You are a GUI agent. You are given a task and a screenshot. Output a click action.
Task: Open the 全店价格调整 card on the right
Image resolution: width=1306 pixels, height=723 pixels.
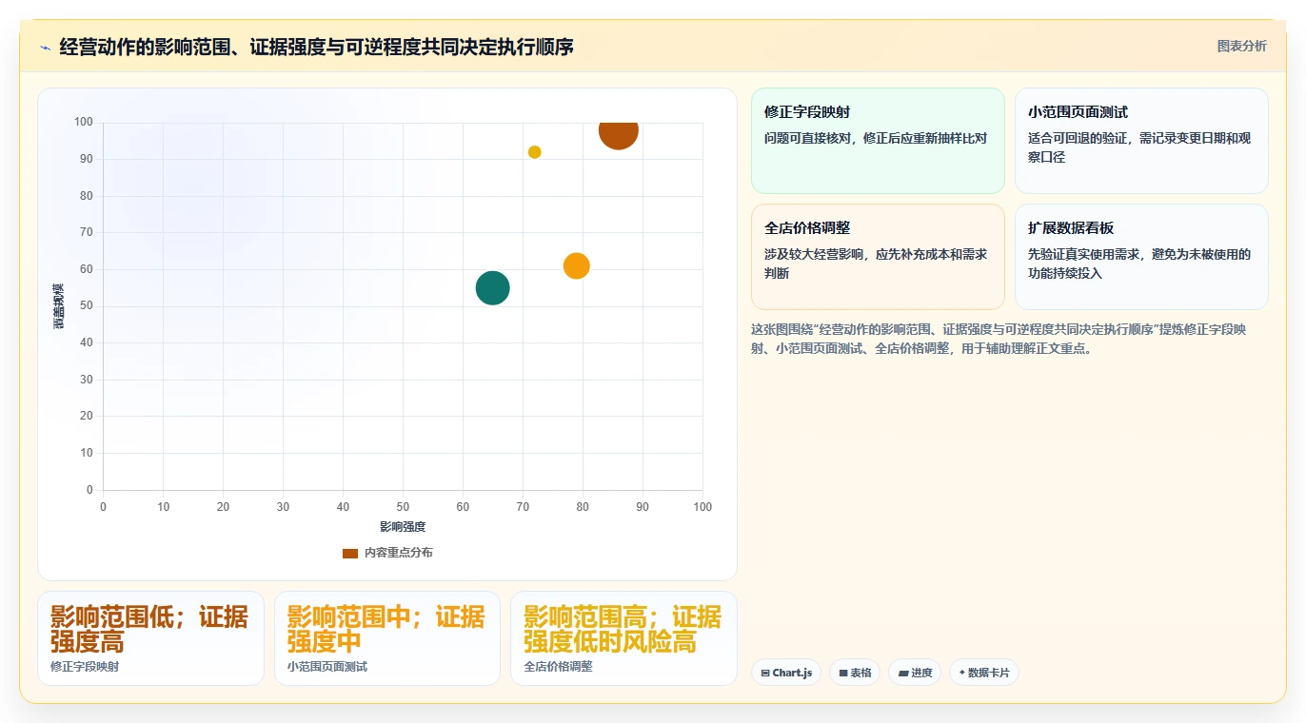click(878, 257)
